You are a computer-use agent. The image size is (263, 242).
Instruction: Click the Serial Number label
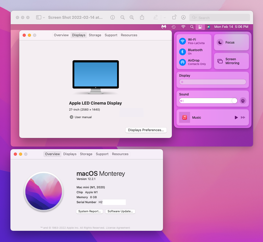coord(86,202)
